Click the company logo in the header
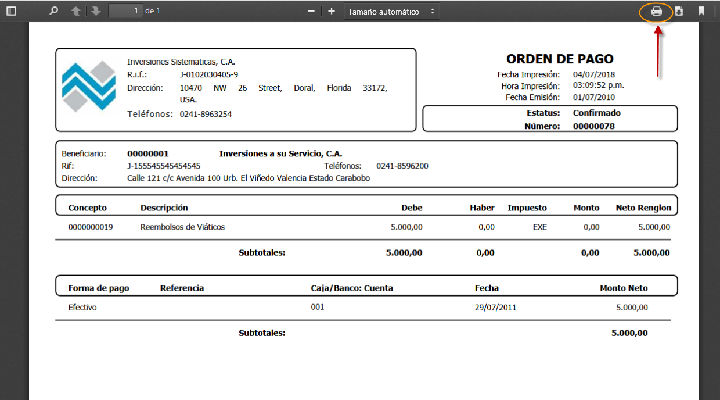Viewport: 720px width, 400px height. click(89, 86)
